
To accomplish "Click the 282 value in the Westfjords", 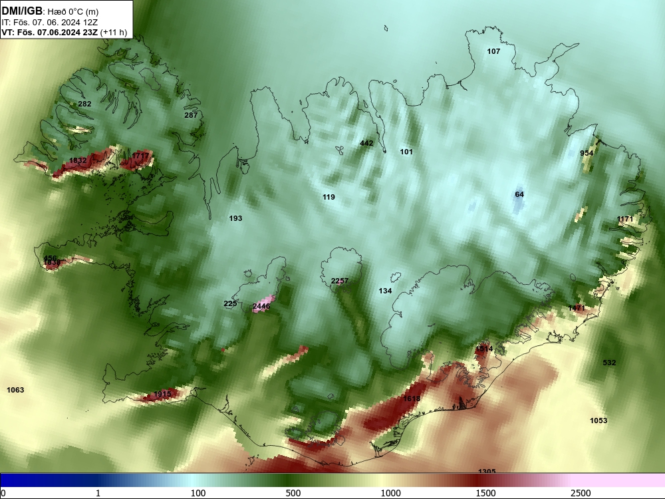I will 84,104.
